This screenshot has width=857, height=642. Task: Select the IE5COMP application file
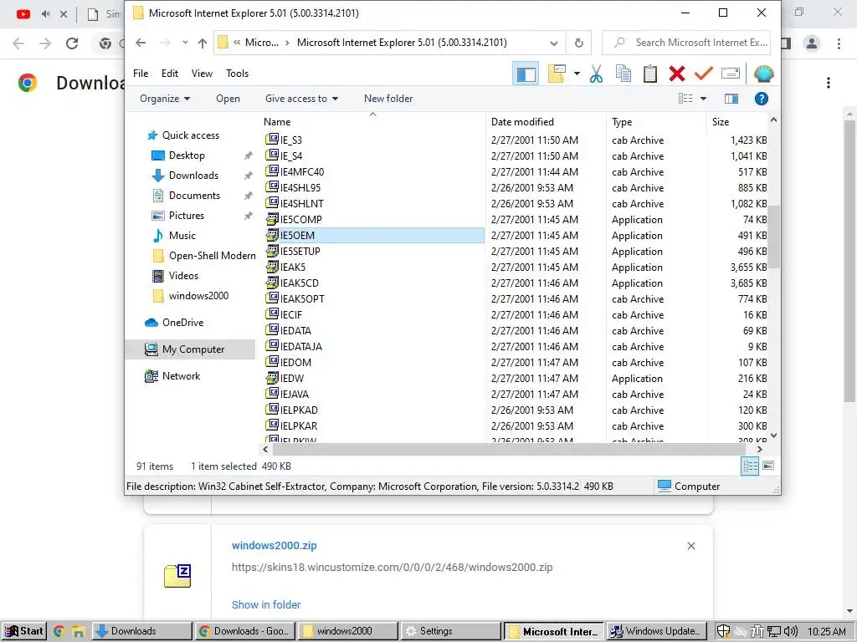point(300,220)
